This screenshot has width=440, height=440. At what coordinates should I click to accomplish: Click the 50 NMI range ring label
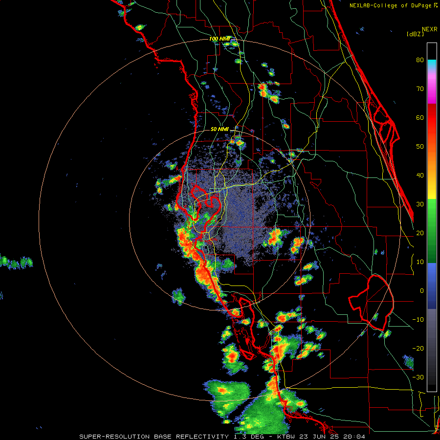pos(220,130)
